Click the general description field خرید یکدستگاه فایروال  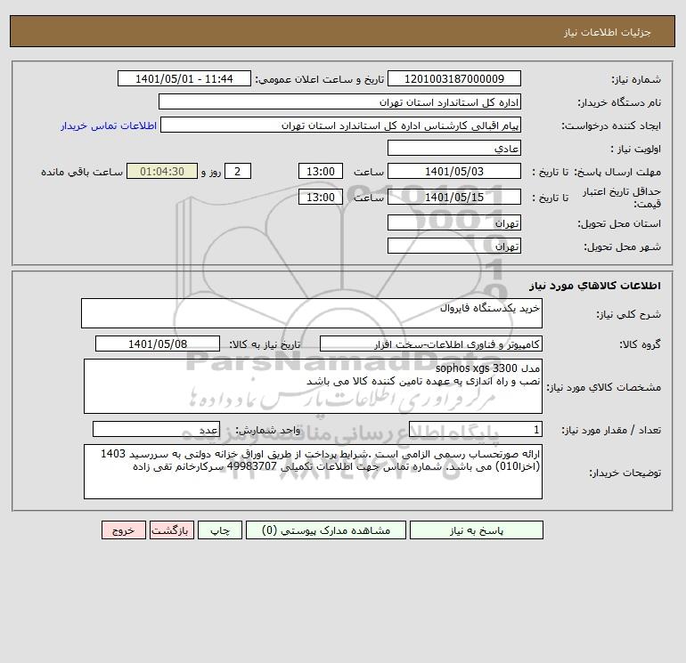(x=312, y=313)
